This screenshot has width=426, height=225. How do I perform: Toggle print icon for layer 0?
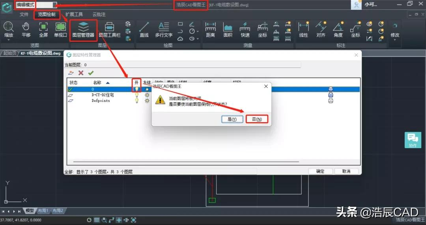331,89
